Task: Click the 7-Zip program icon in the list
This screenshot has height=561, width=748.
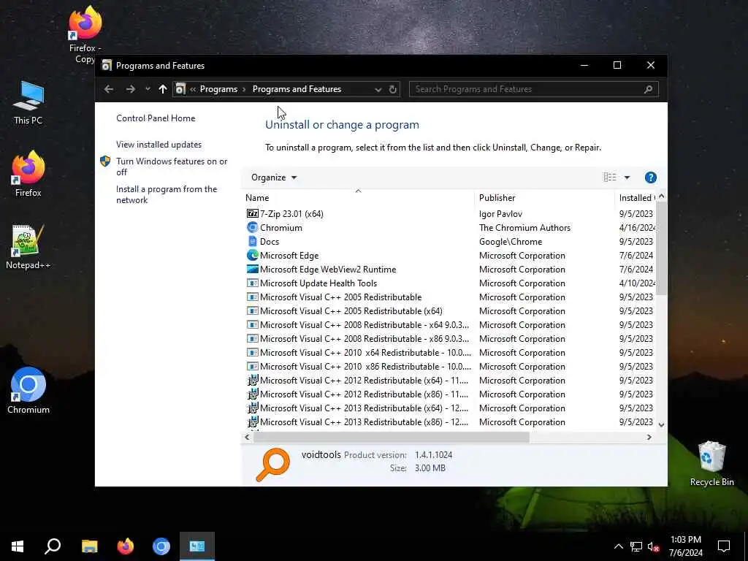Action: pyautogui.click(x=252, y=214)
